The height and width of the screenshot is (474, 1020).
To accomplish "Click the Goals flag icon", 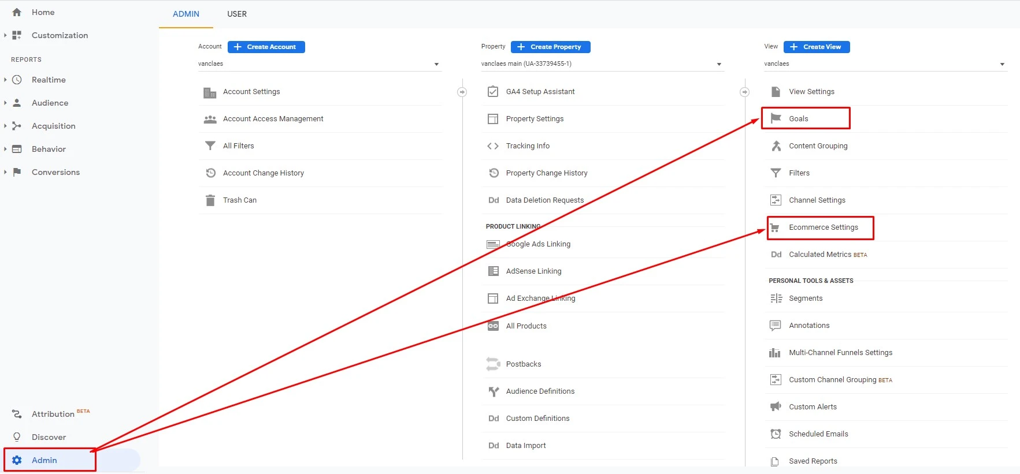I will (x=775, y=118).
